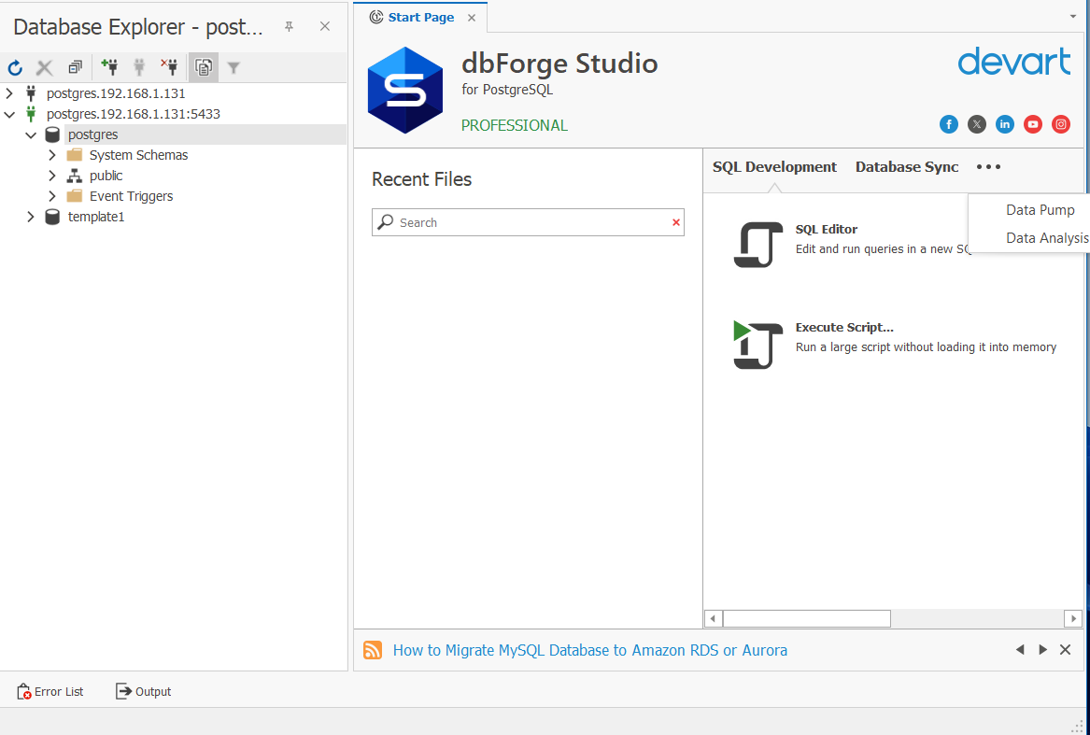Select the template1 database row

coord(96,217)
